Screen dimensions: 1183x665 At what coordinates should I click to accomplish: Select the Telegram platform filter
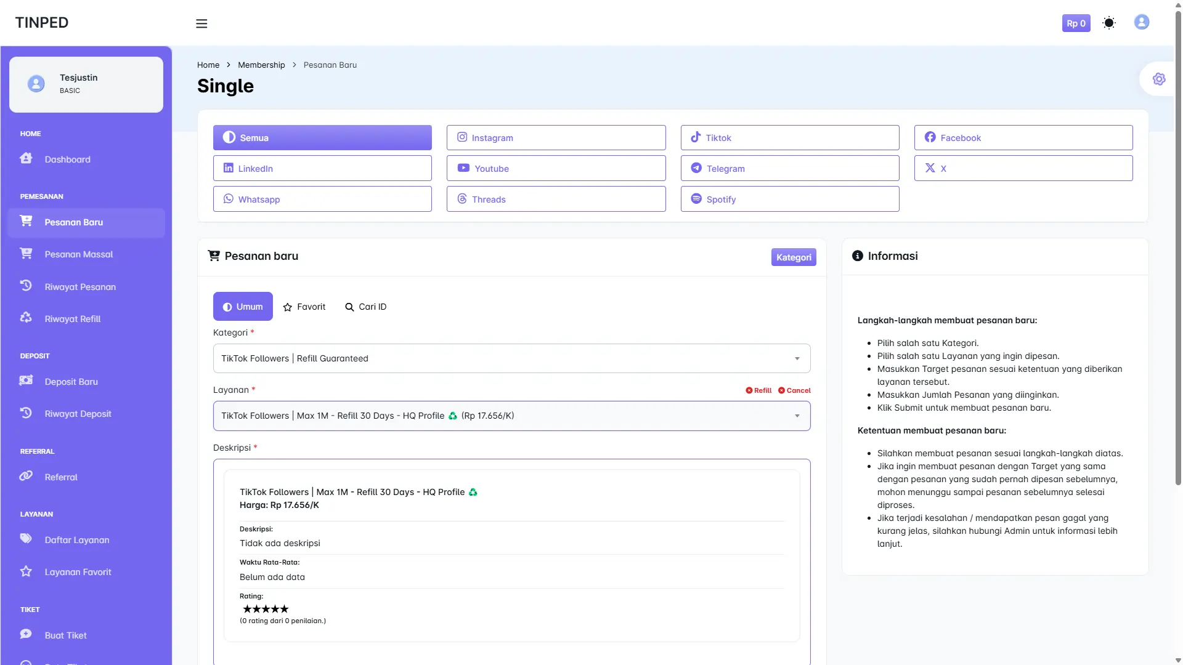789,169
